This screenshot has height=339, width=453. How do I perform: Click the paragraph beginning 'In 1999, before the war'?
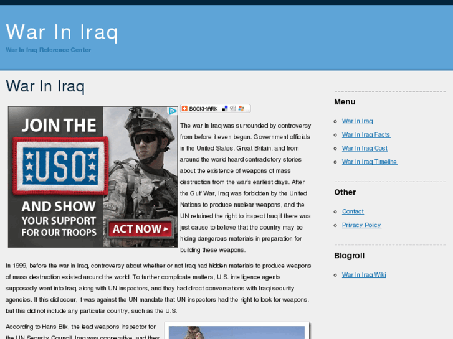point(158,288)
